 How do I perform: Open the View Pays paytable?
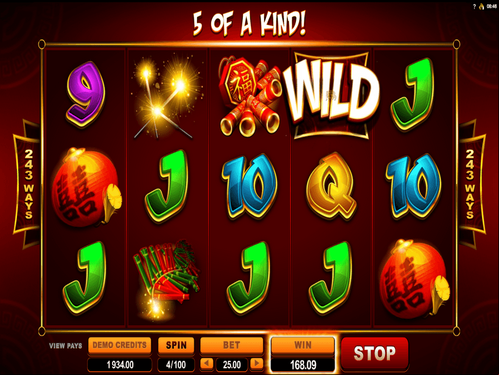(x=65, y=346)
